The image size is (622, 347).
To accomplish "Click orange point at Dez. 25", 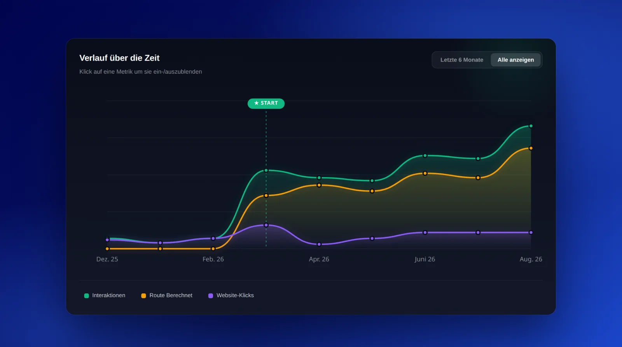I will click(x=107, y=249).
